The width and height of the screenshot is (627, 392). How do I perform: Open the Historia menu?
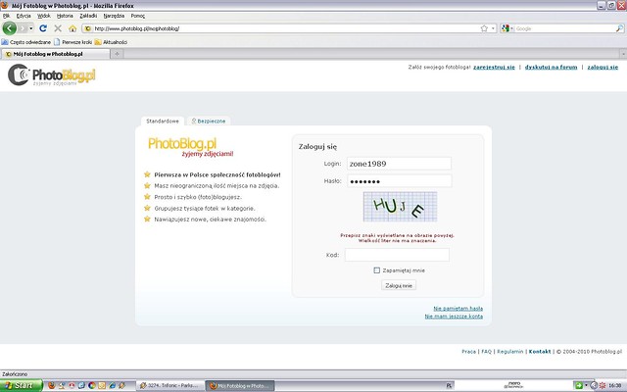pos(65,16)
